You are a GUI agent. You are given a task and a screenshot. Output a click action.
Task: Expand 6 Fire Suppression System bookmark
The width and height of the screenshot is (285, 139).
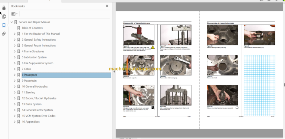point(15,63)
